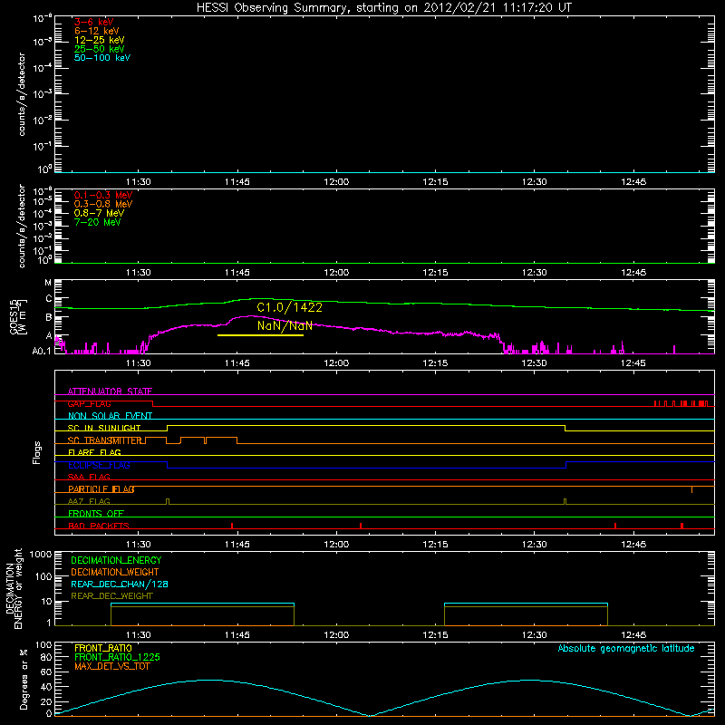This screenshot has width=725, height=725.
Task: Click the 12:45 tick label under MeV panel
Action: [x=633, y=273]
